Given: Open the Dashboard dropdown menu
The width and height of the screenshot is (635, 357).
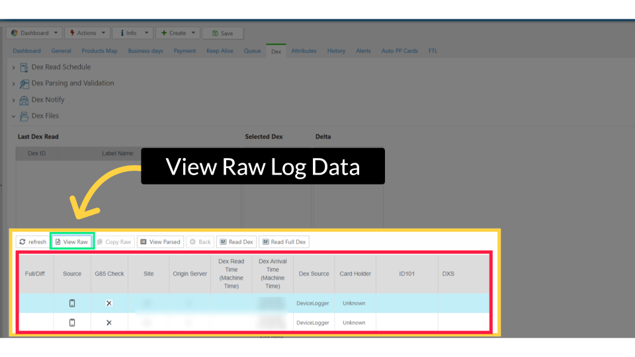Looking at the screenshot, I should tap(34, 33).
